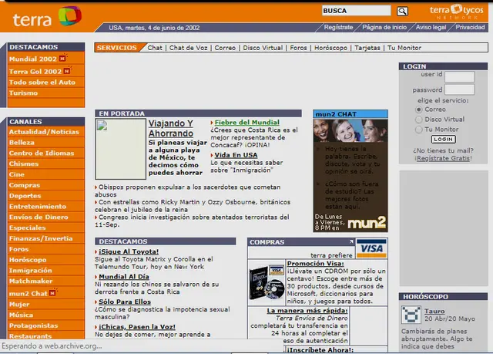
Task: Open Aviso legal link
Action: [x=431, y=27]
